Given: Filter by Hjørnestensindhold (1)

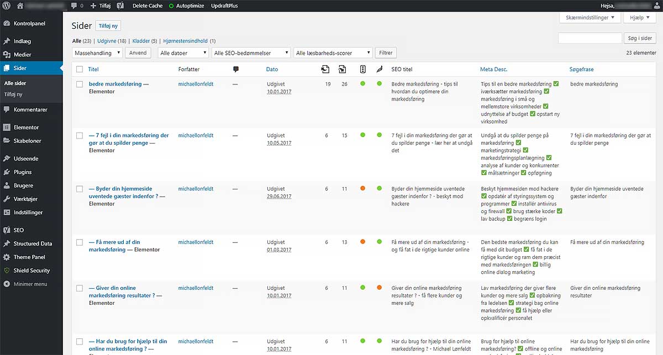Looking at the screenshot, I should [x=190, y=41].
